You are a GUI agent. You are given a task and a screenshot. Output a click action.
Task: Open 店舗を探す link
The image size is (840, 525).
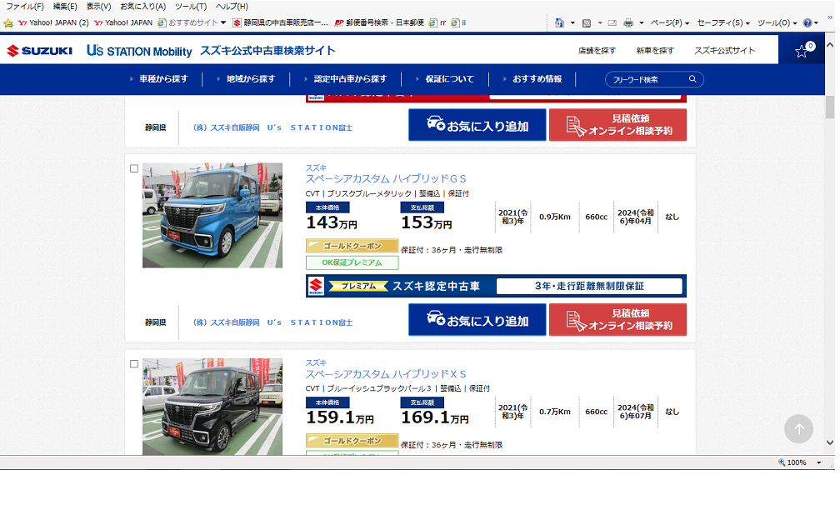(x=597, y=50)
